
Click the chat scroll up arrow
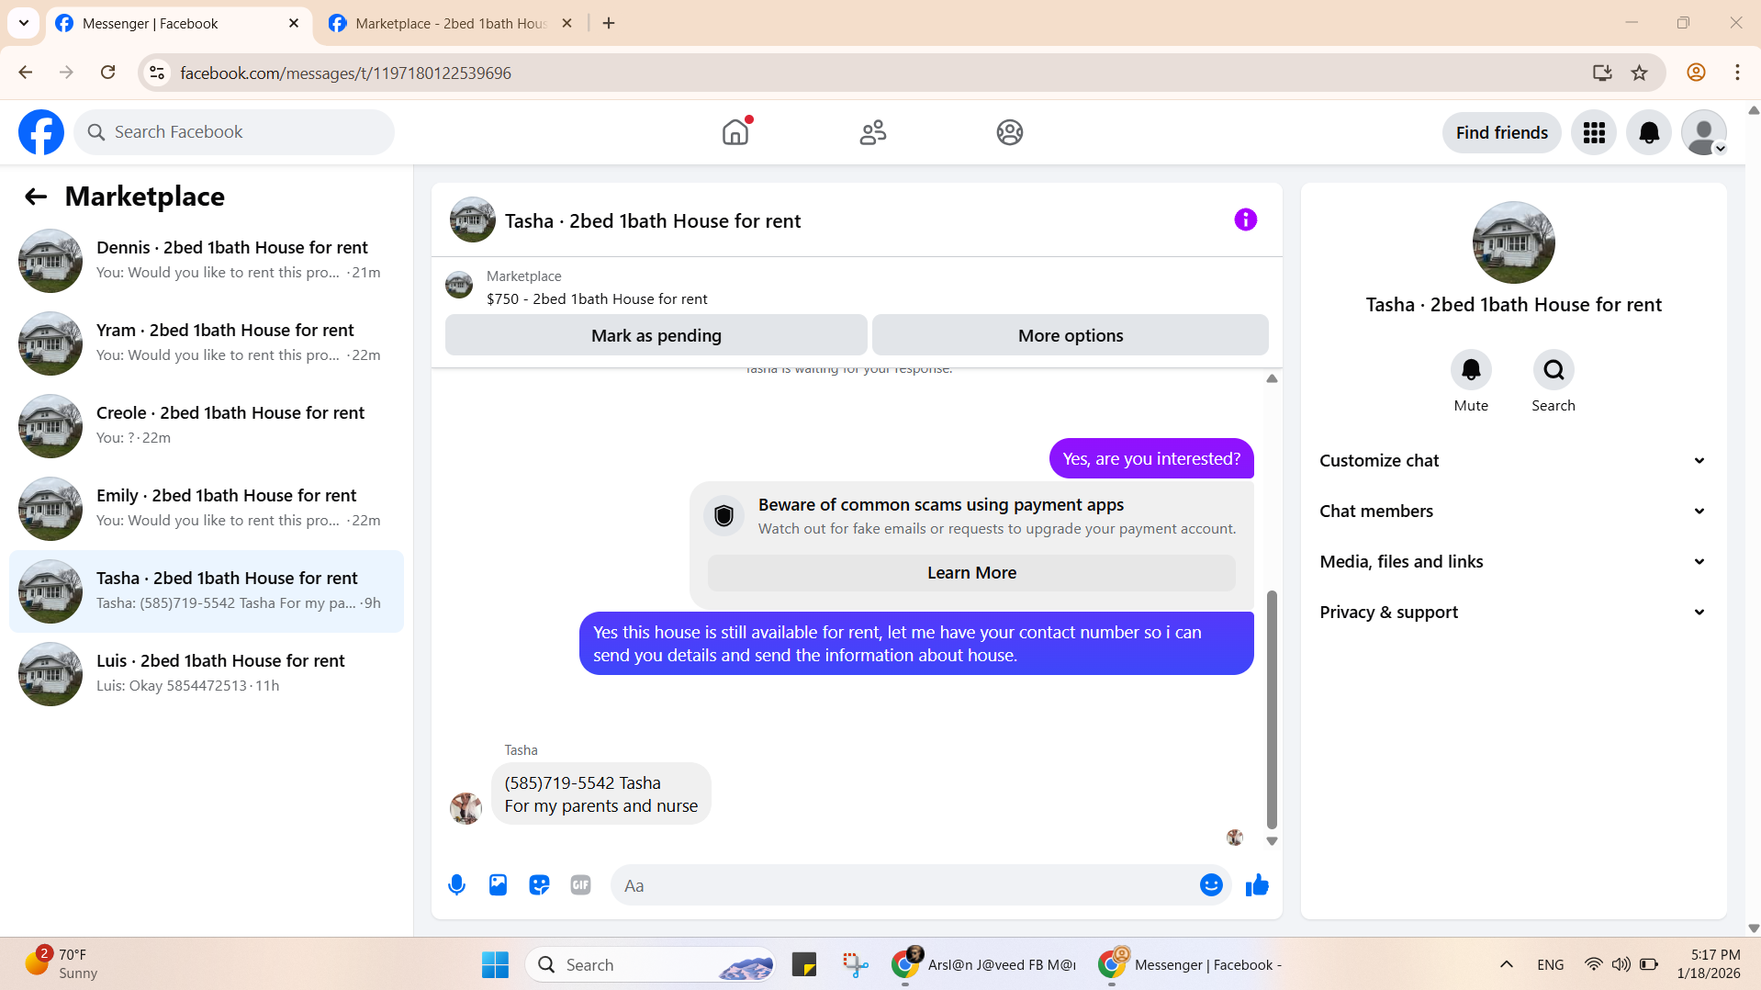(x=1272, y=378)
